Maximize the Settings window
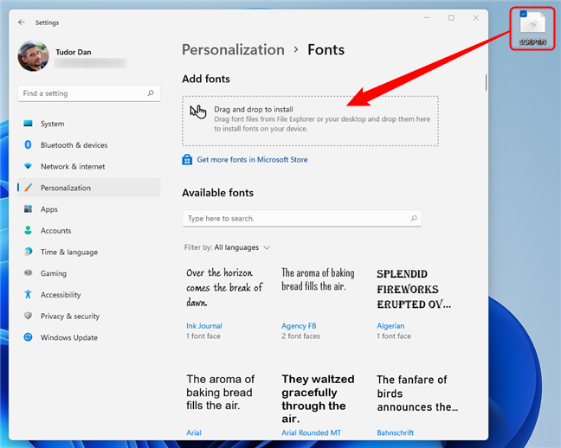 pos(452,17)
